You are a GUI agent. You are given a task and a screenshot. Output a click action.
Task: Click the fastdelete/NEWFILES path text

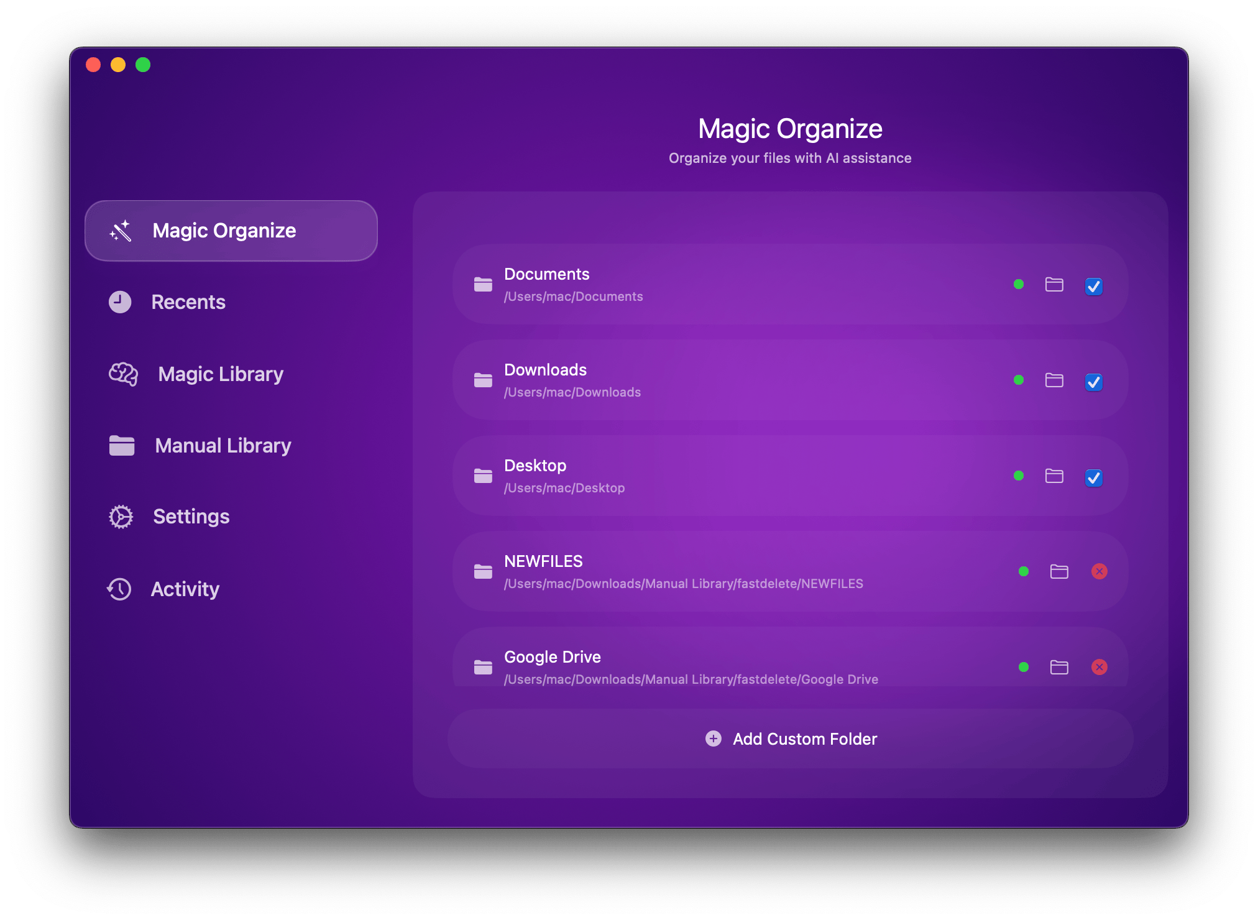click(x=683, y=584)
